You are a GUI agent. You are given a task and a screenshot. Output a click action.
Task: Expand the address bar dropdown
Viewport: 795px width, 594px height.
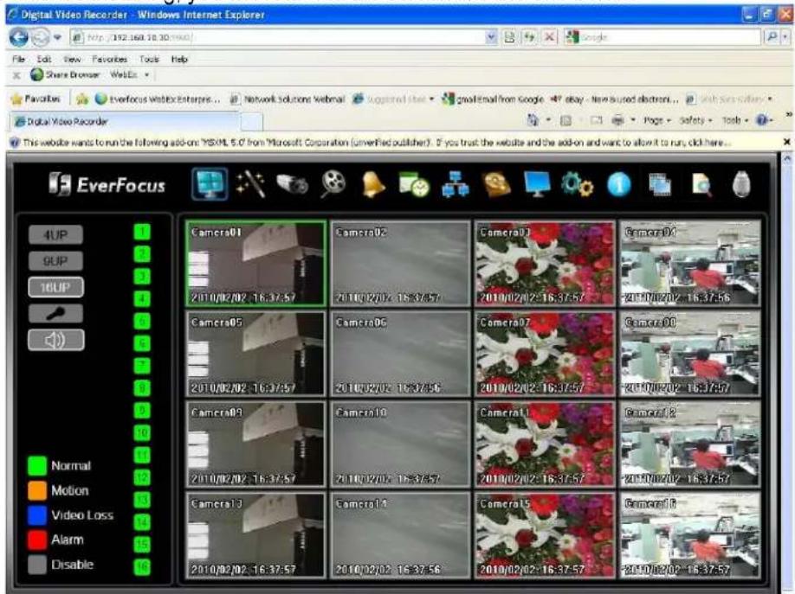tap(491, 37)
